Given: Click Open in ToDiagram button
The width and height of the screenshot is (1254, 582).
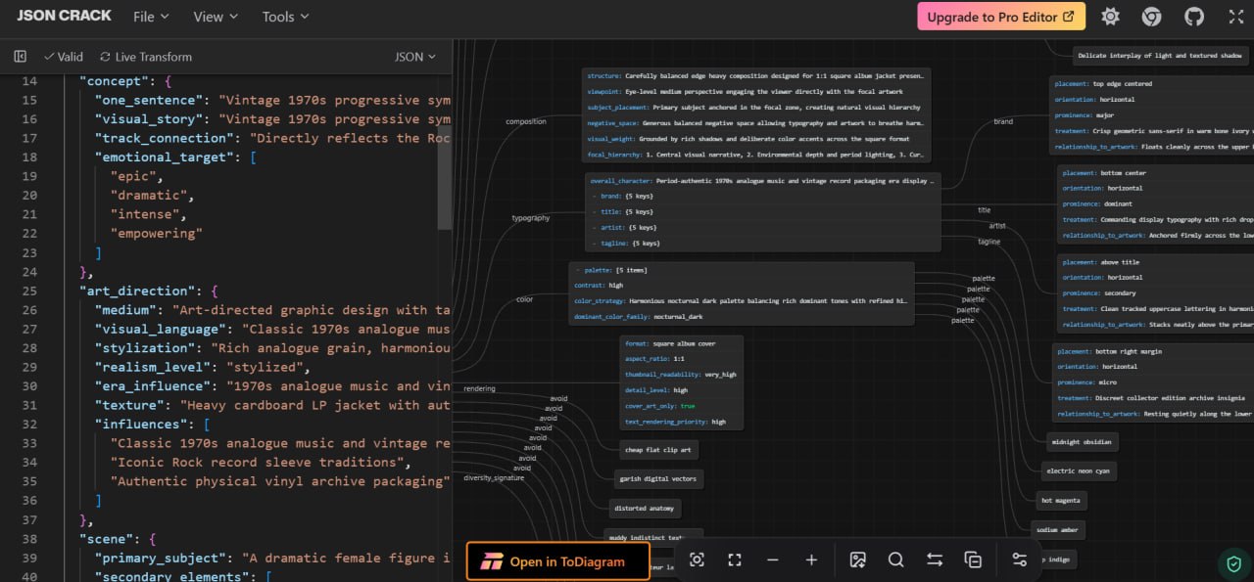Looking at the screenshot, I should 557,561.
